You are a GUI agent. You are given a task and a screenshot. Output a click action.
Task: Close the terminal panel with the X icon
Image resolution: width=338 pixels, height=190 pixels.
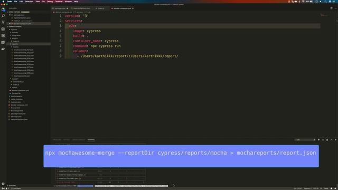(335, 140)
